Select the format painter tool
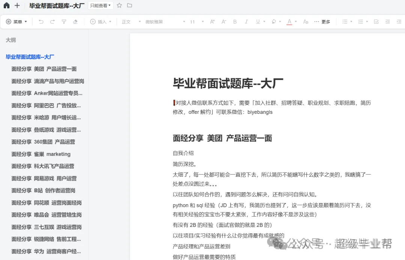Screen dimensions: 405x260 (64, 22)
